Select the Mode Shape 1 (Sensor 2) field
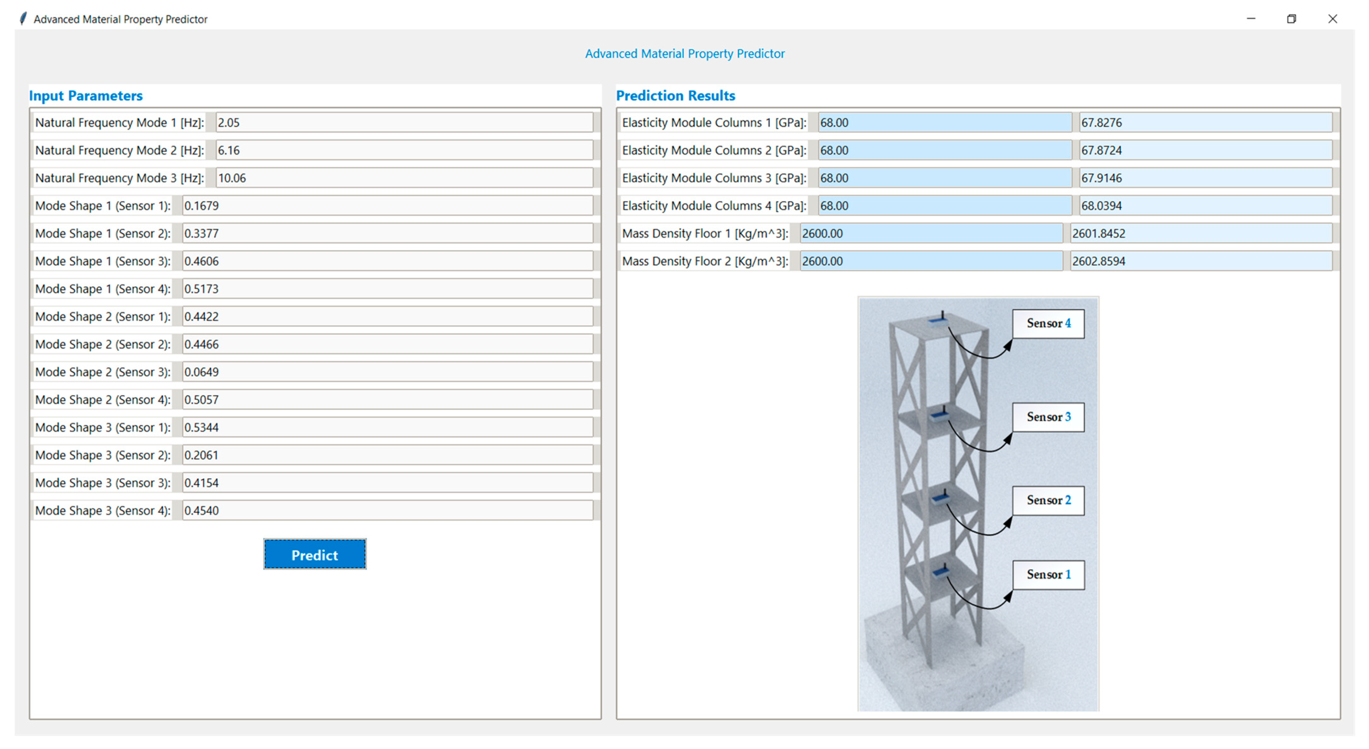Image resolution: width=1369 pixels, height=749 pixels. 387,233
